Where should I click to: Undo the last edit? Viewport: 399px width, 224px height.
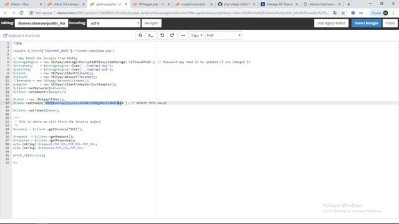click(162, 35)
